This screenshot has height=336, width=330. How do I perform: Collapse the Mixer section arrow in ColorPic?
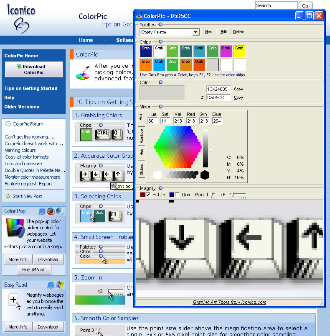tap(160, 107)
